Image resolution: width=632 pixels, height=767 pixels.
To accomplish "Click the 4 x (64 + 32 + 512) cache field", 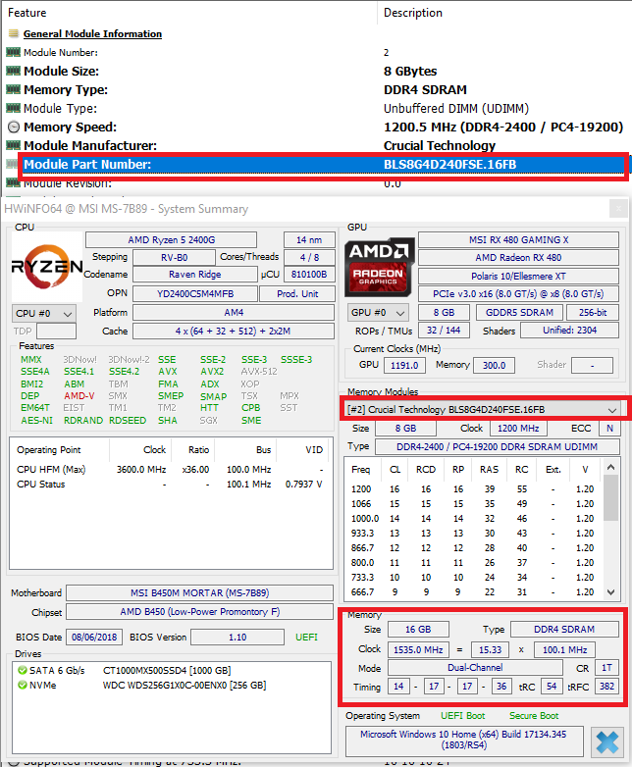I will tap(234, 332).
